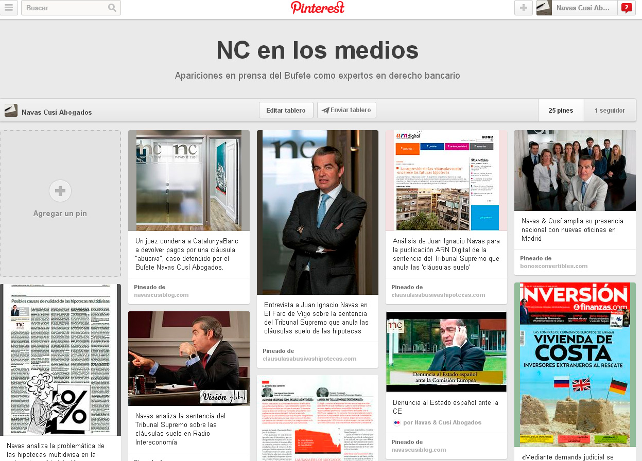Open the frosted glass office door pin image

(189, 181)
